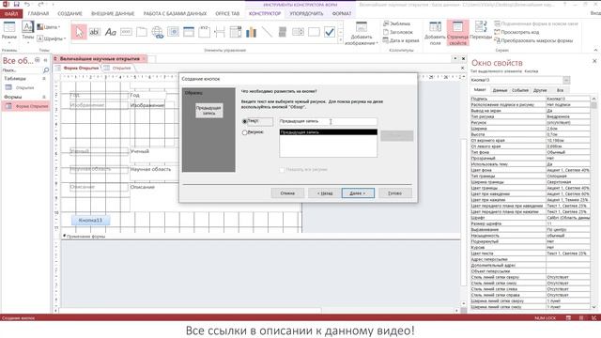This screenshot has width=601, height=338.
Task: Select the Web Browser control icon
Action: click(x=173, y=32)
